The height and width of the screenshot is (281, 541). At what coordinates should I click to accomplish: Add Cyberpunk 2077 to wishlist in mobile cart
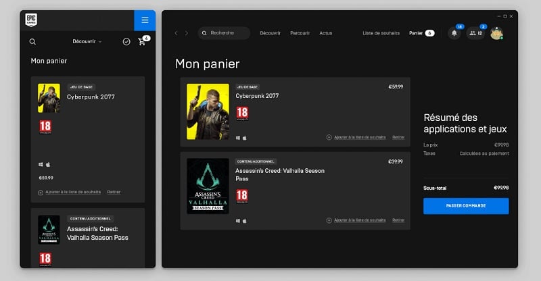pos(70,192)
